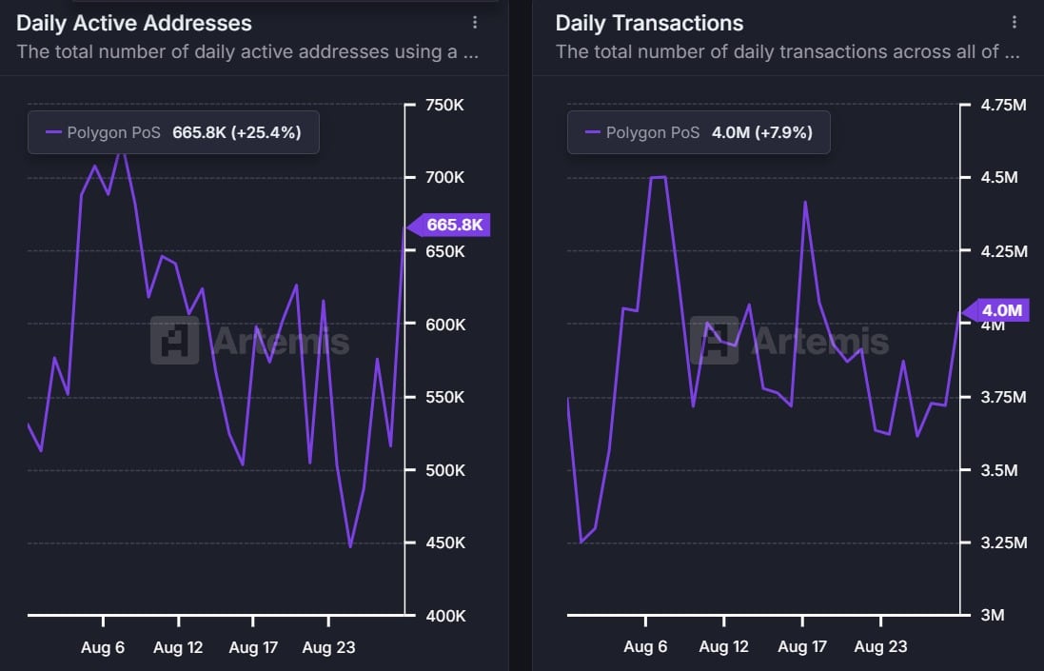This screenshot has height=671, width=1044.
Task: Open the Daily Transactions chart title
Action: click(x=649, y=22)
